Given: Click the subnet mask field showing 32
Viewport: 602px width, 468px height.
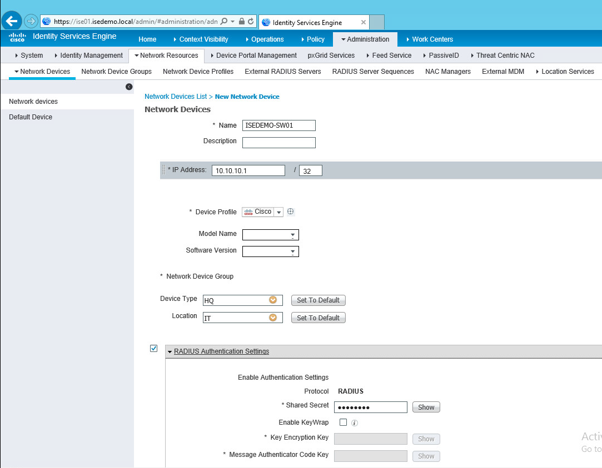Looking at the screenshot, I should coord(311,170).
